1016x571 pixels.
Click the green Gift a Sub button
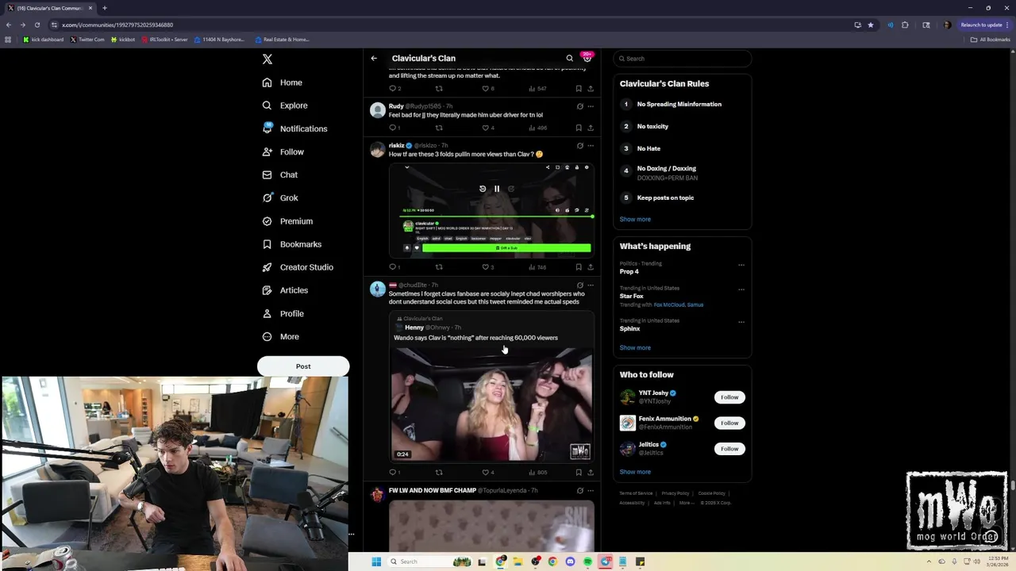[506, 248]
